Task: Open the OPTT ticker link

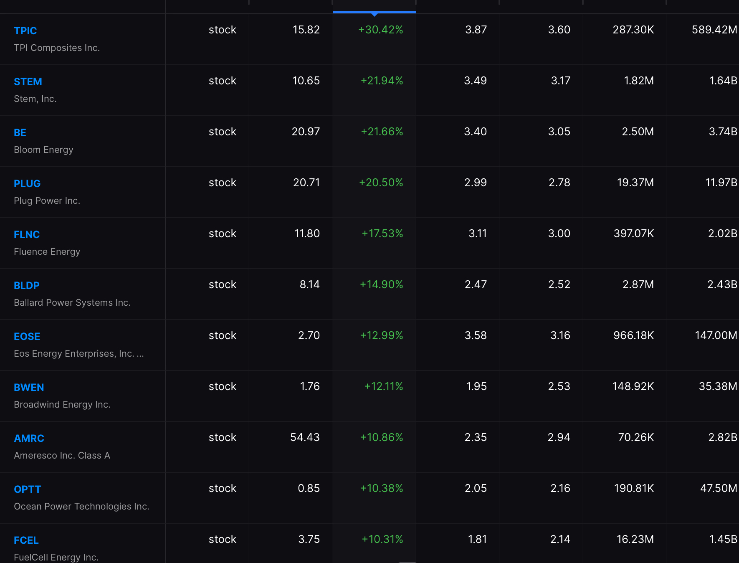Action: click(x=28, y=489)
